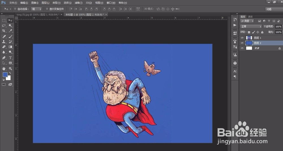Reset default foreground and background colors
The height and width of the screenshot is (151, 283).
3,79
